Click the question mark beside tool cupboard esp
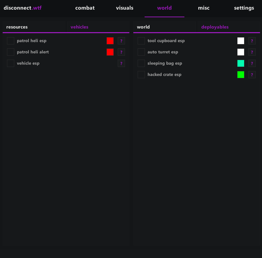 (252, 41)
